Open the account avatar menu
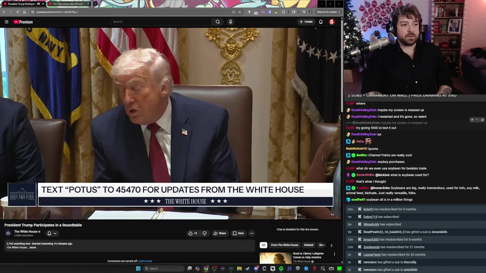This screenshot has height=273, width=486. tap(332, 22)
